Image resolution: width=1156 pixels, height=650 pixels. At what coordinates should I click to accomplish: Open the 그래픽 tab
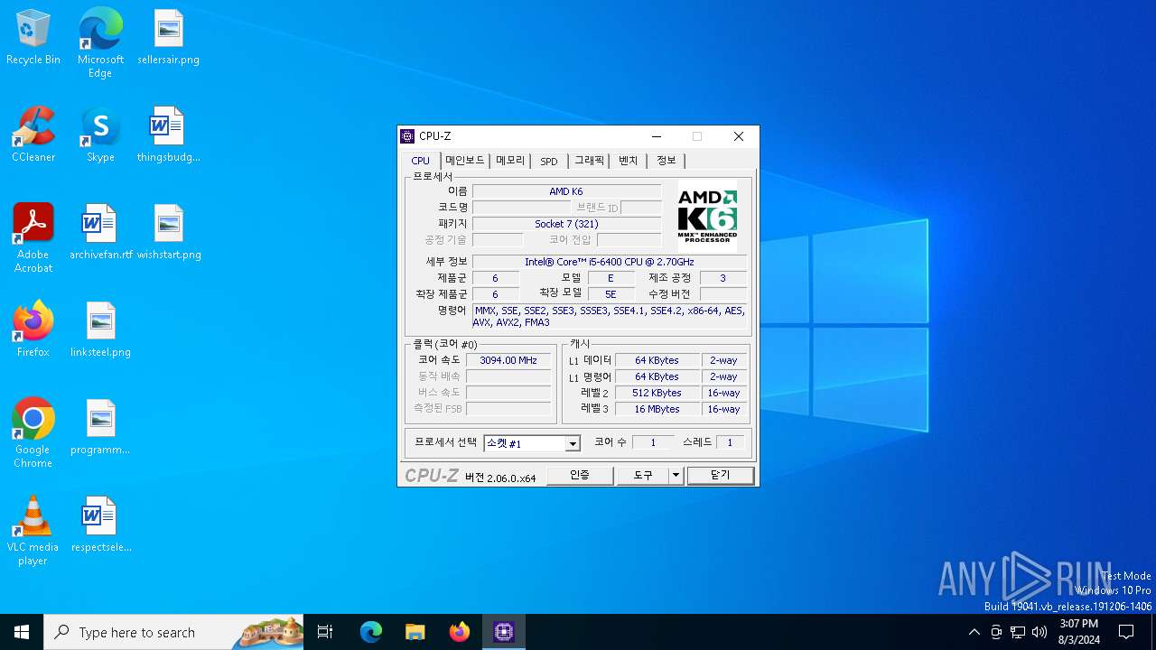(x=590, y=161)
